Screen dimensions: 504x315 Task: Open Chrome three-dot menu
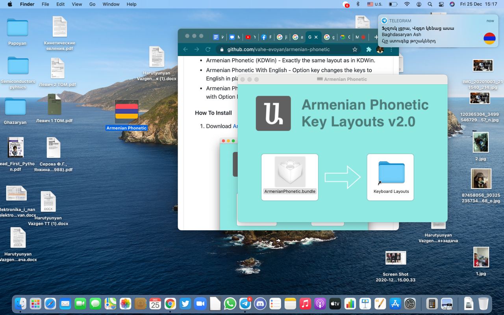coord(391,49)
